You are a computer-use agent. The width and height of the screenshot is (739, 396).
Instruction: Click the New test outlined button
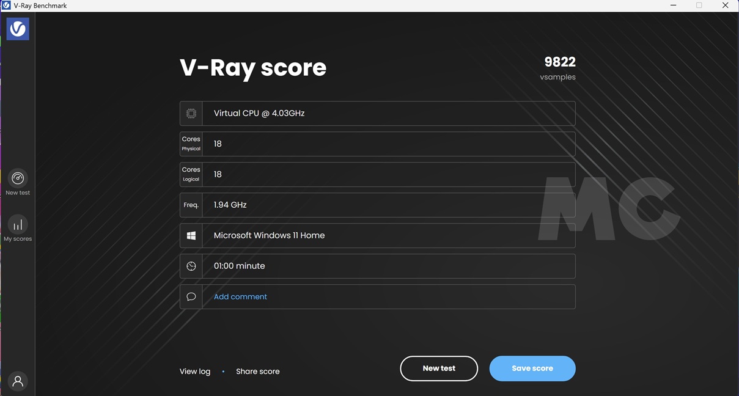tap(439, 369)
